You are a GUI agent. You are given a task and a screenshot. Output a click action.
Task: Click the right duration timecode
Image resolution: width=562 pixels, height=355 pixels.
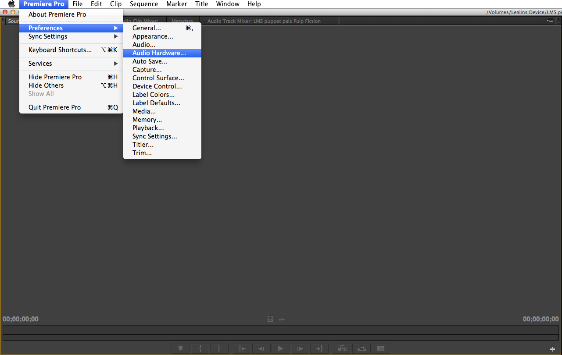pyautogui.click(x=541, y=319)
